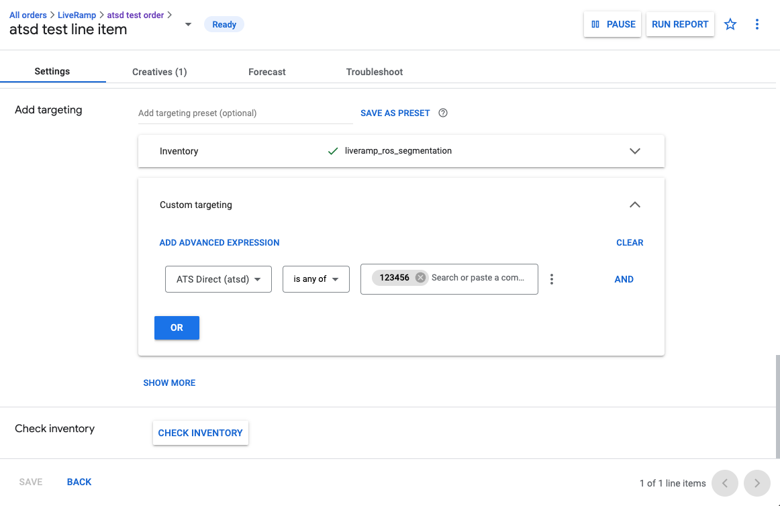
Task: Open the custom targeting row options kebab menu
Action: (x=551, y=279)
